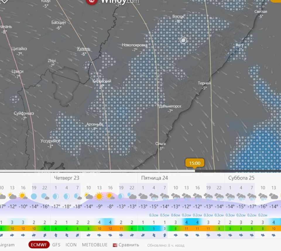Click the orange button in top-right corner

pyautogui.click(x=276, y=1)
